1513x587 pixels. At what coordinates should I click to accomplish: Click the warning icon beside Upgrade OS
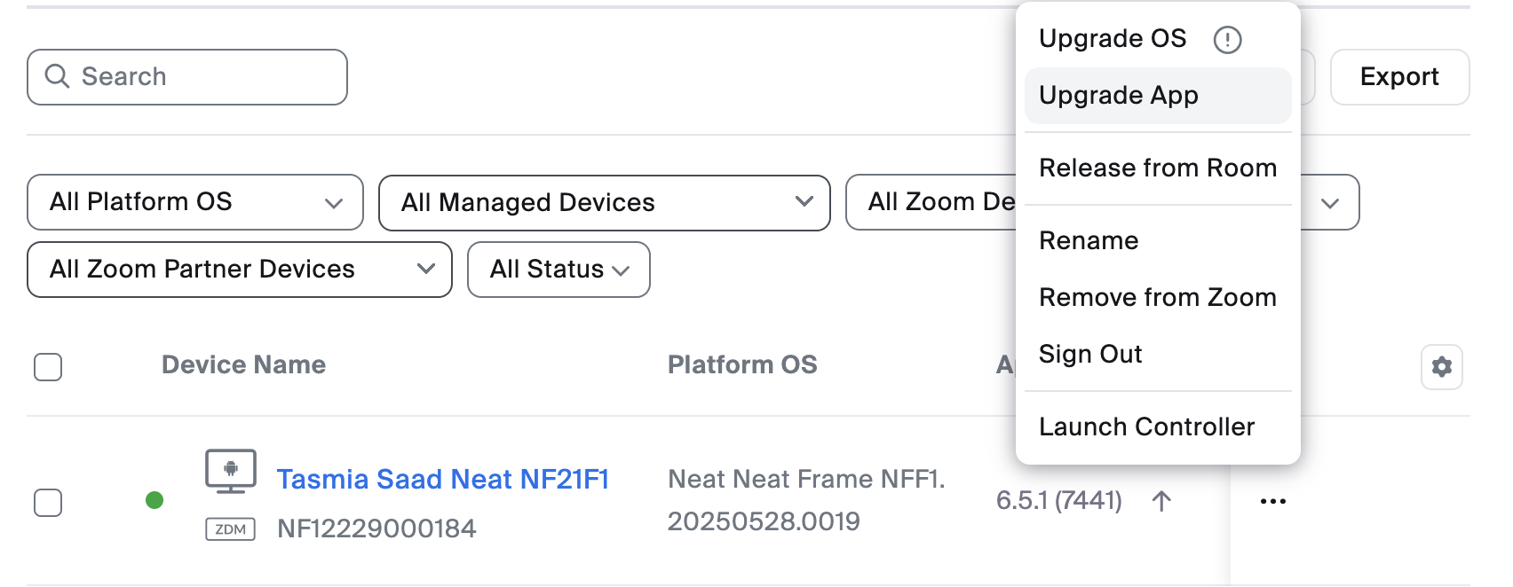coord(1228,39)
